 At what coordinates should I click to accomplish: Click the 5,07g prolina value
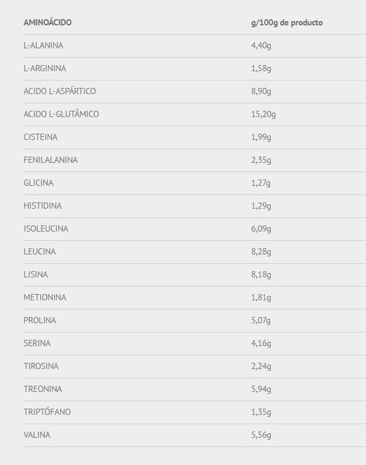pos(261,321)
